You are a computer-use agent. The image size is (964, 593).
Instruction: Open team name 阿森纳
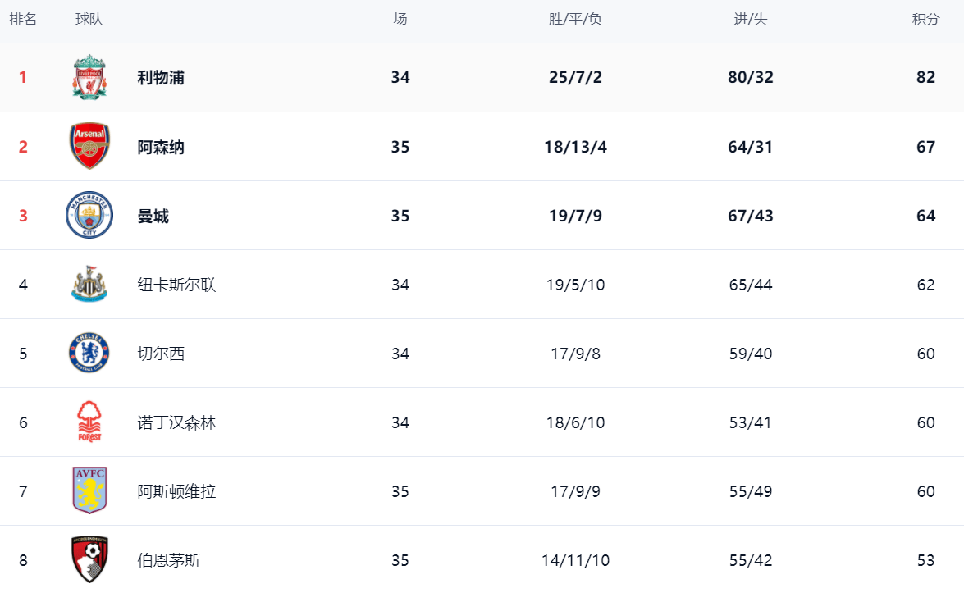[161, 147]
